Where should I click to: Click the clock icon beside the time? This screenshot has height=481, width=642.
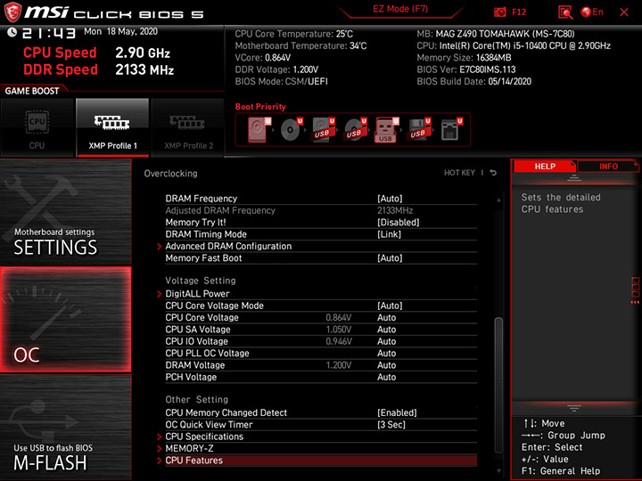pyautogui.click(x=12, y=32)
